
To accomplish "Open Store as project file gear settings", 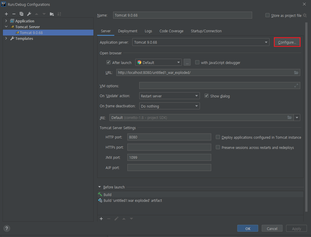I will pyautogui.click(x=305, y=15).
